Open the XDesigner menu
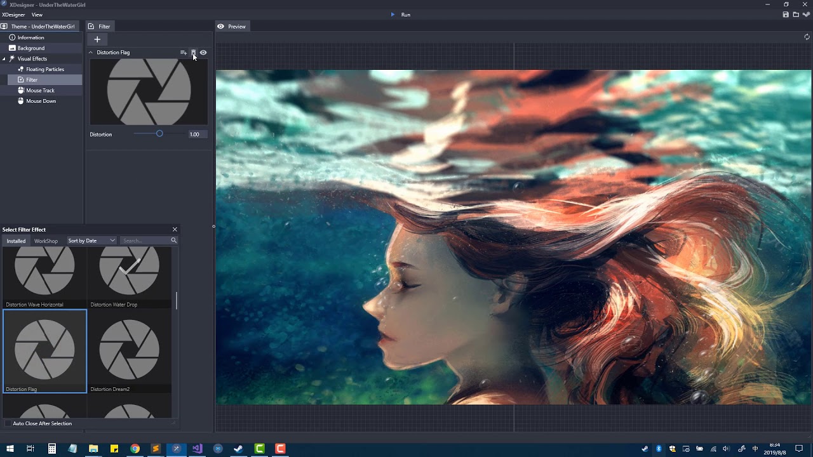 pos(13,15)
